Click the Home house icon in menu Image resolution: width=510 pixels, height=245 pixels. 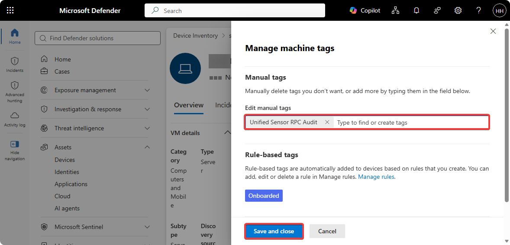[44, 59]
